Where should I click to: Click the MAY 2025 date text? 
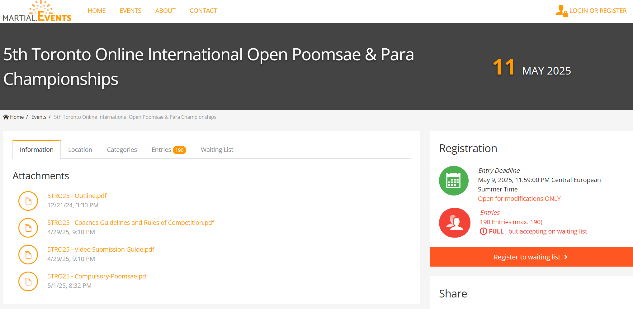546,71
